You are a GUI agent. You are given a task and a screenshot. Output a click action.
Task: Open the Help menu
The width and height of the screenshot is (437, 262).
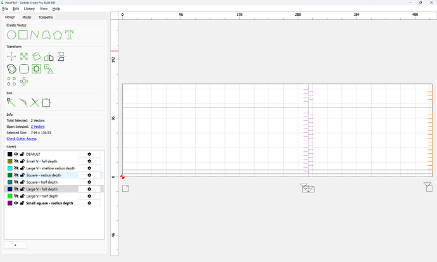[x=56, y=9]
